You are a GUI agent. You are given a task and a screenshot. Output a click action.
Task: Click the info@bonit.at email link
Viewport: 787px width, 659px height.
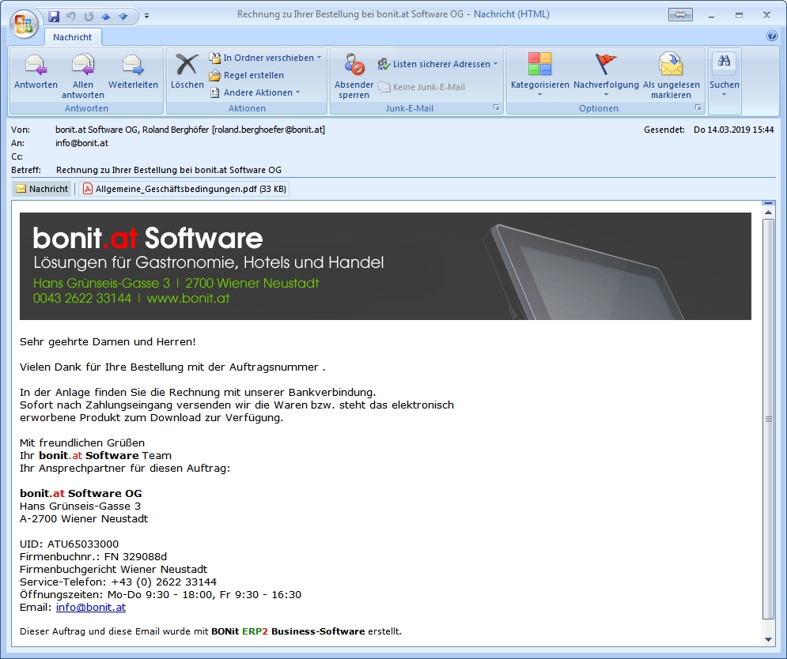coord(91,608)
